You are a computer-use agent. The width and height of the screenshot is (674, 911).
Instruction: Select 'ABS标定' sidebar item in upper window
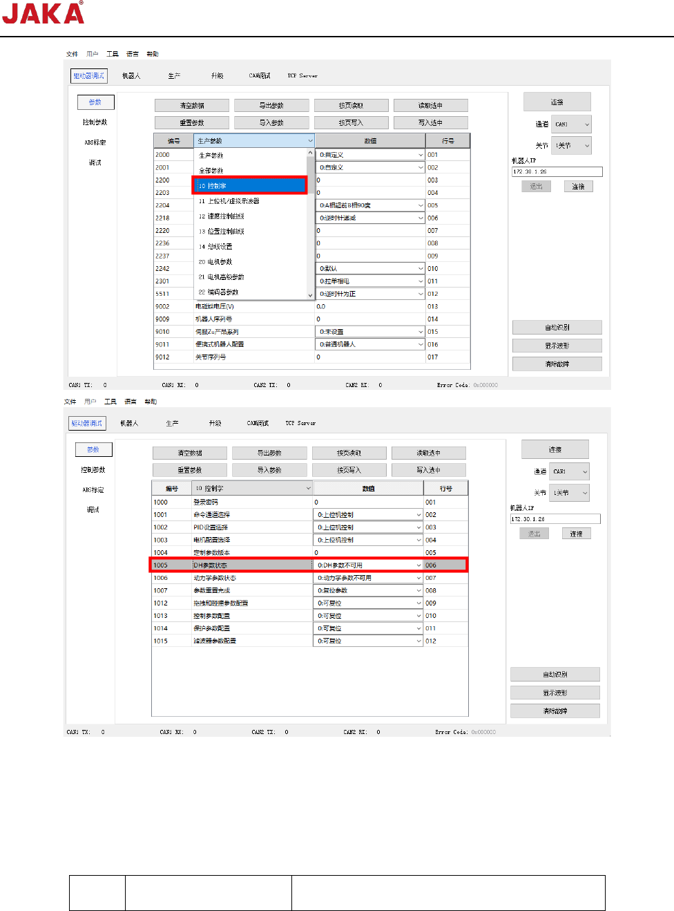tap(95, 142)
